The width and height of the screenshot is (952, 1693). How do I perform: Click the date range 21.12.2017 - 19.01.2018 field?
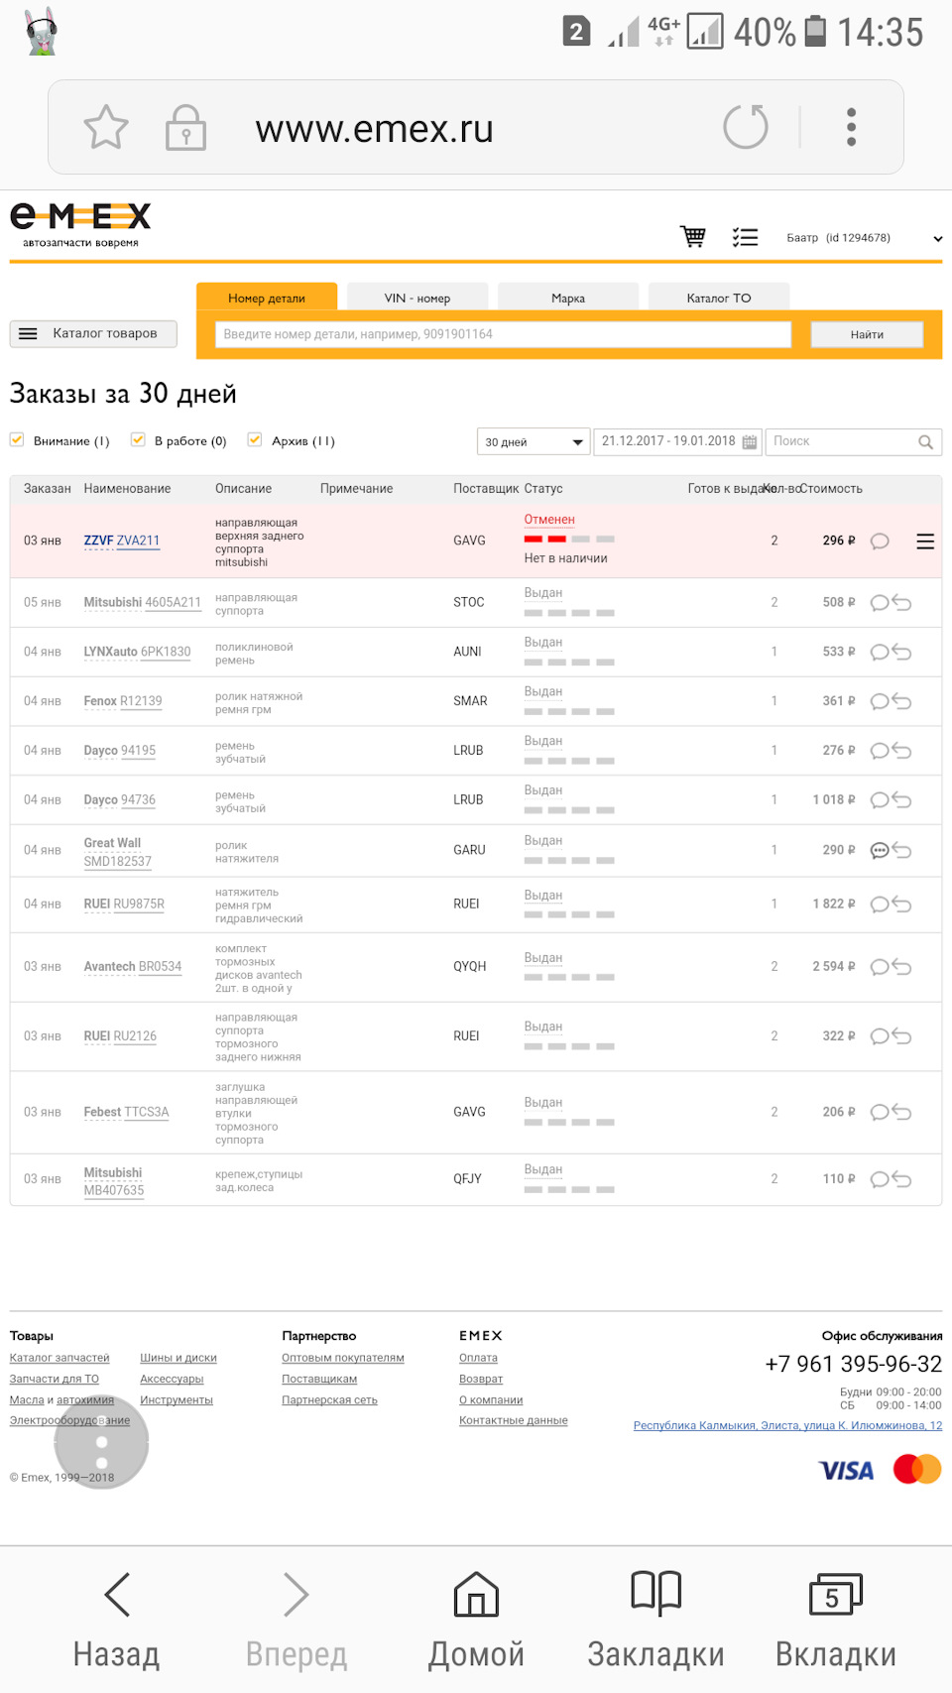click(x=677, y=442)
